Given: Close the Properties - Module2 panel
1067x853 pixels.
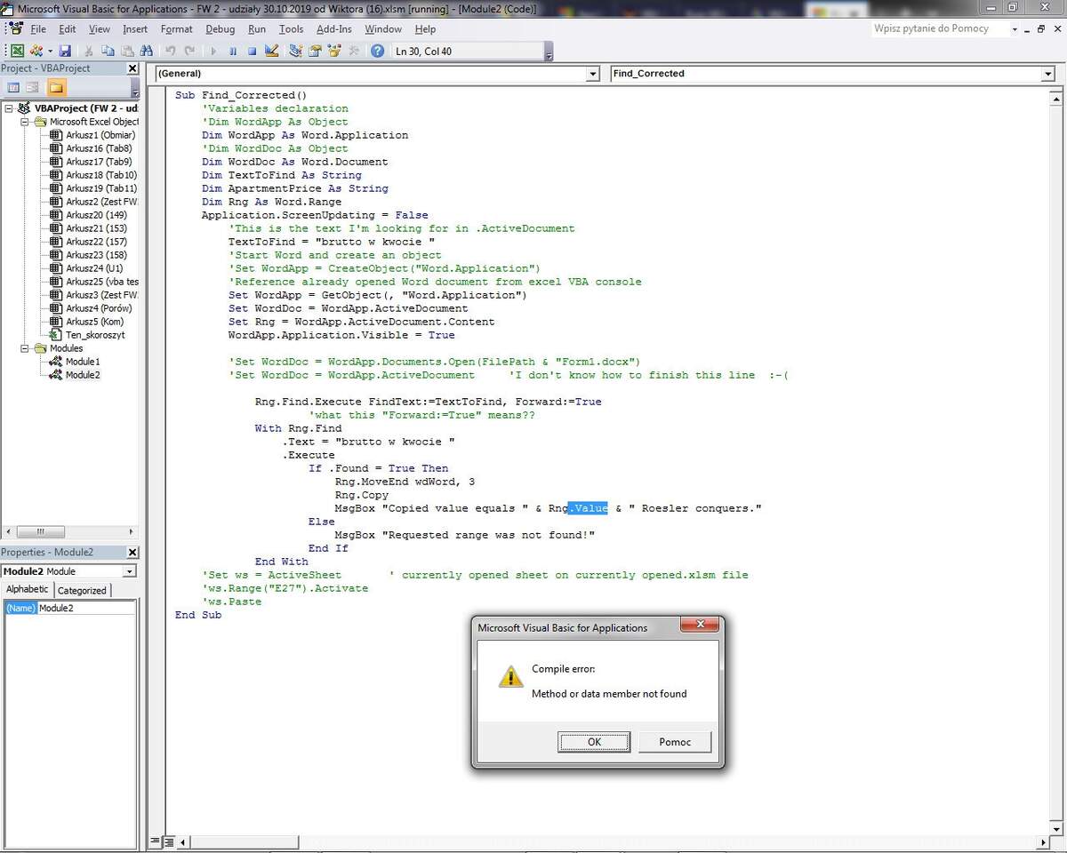Looking at the screenshot, I should tap(132, 553).
